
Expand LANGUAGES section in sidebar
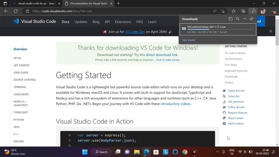coord(21,94)
